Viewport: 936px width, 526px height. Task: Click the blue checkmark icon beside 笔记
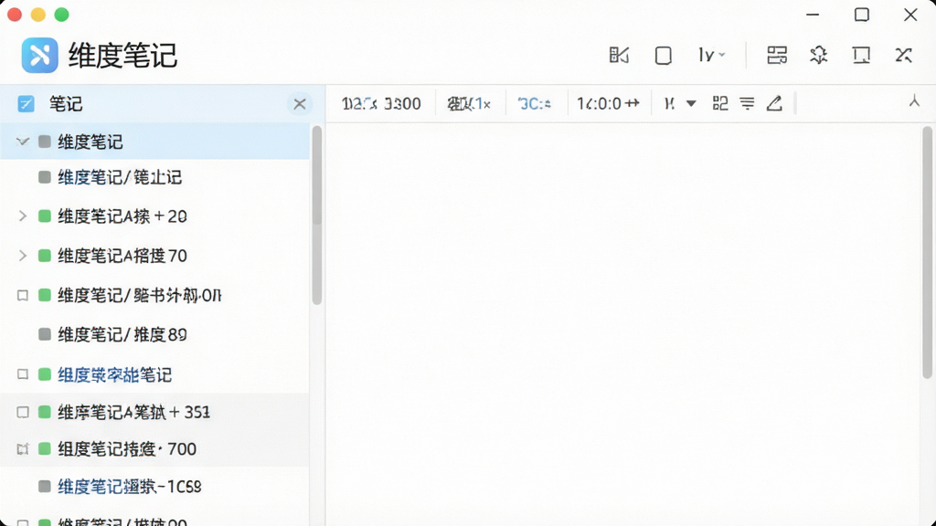click(x=26, y=104)
